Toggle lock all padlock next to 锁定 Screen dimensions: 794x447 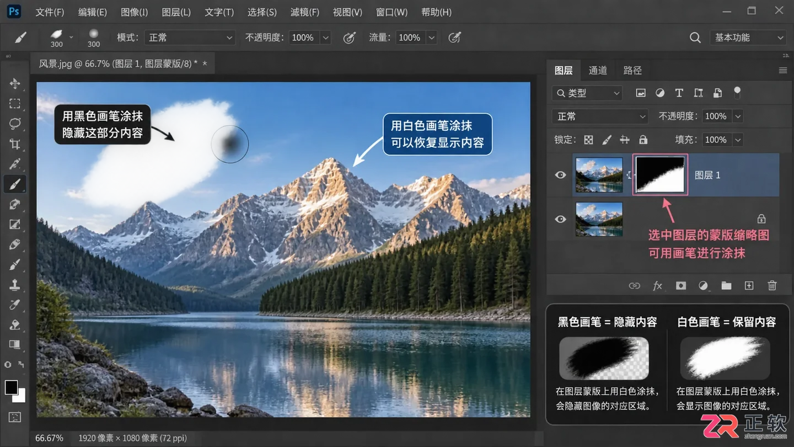(643, 140)
